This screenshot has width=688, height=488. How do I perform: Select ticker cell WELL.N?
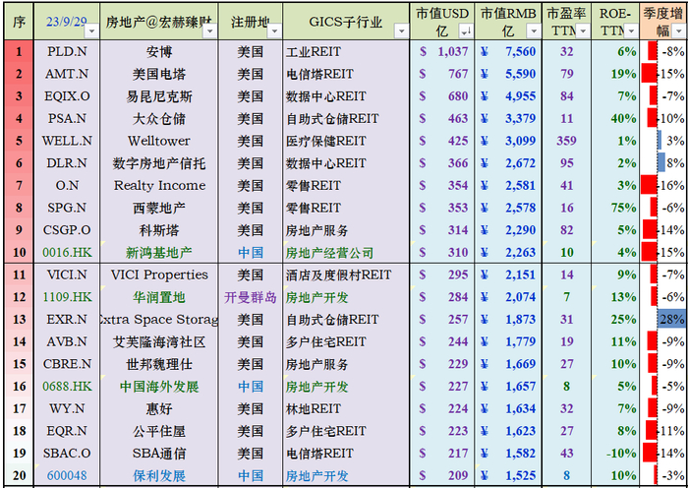[67, 141]
